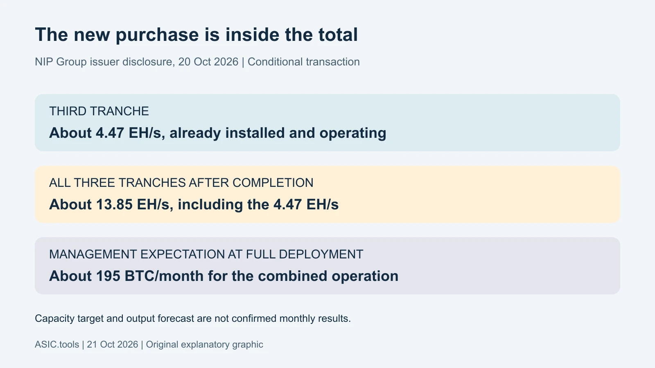Click ALL THREE TRANCHES AFTER COMPLETION label
The width and height of the screenshot is (655, 368).
click(x=181, y=183)
